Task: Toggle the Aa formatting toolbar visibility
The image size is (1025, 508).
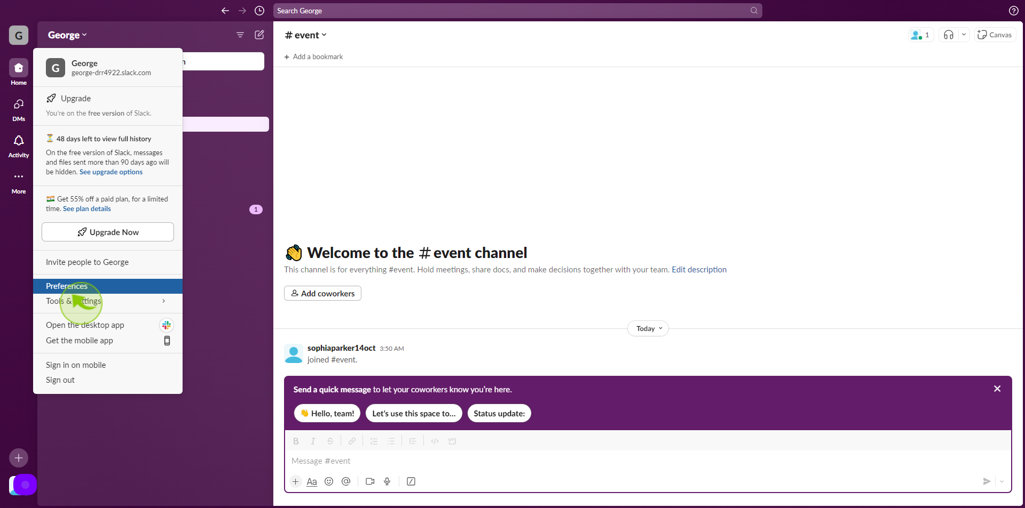Action: (312, 481)
